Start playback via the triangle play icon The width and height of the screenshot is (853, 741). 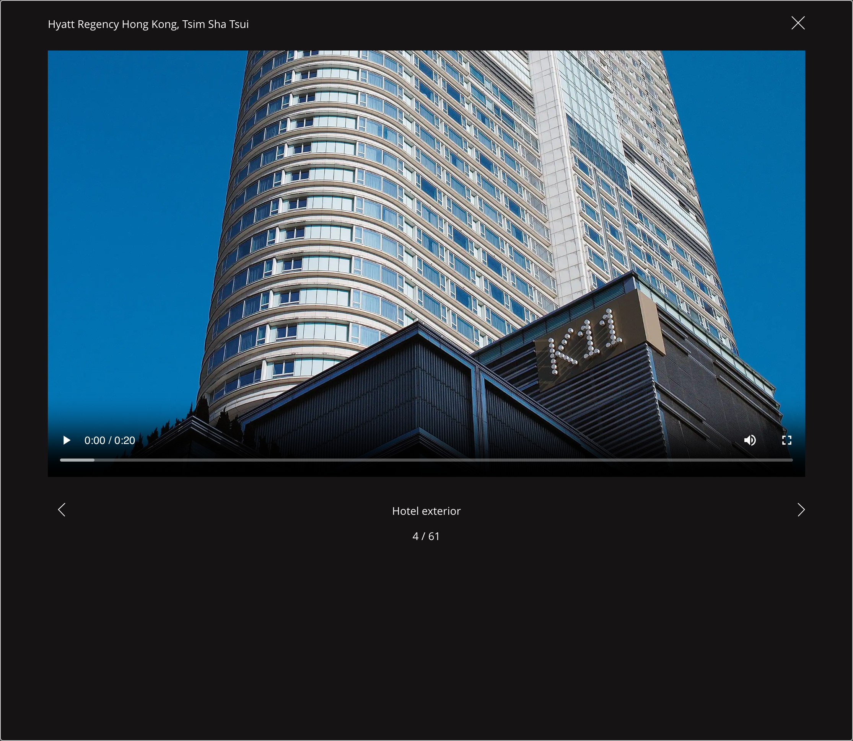pos(67,440)
